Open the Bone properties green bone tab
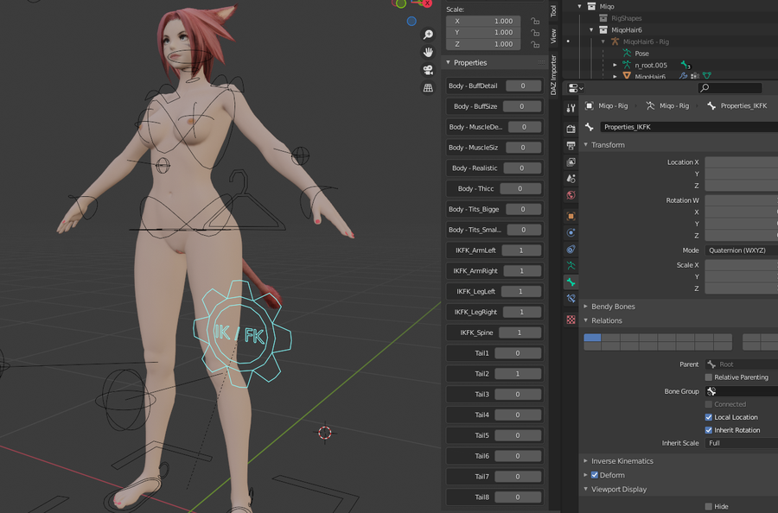 (x=571, y=282)
